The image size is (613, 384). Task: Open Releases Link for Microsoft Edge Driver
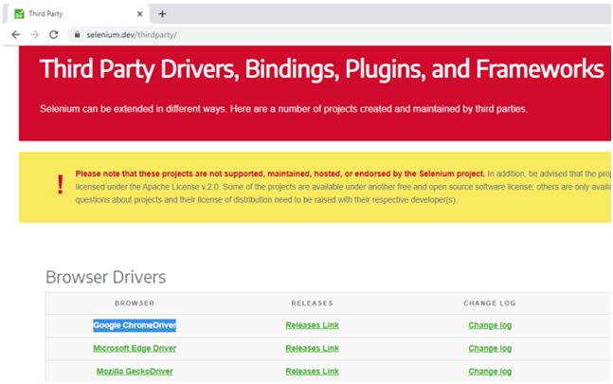(x=312, y=348)
